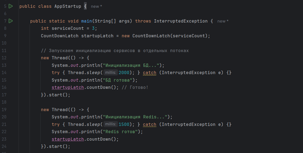Run the main method from the gutter icon
This screenshot has width=303, height=153.
pos(11,21)
